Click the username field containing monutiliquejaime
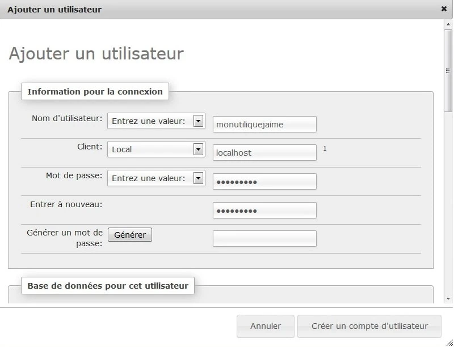This screenshot has height=347, width=454. (x=264, y=124)
